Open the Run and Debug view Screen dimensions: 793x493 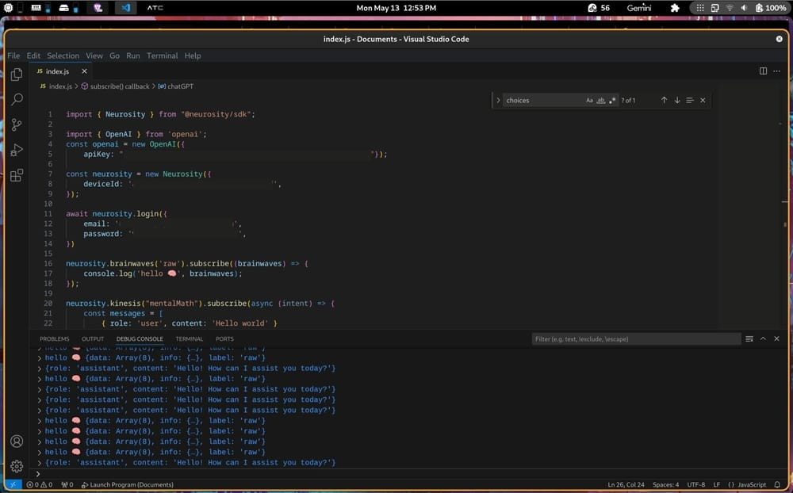click(x=17, y=150)
